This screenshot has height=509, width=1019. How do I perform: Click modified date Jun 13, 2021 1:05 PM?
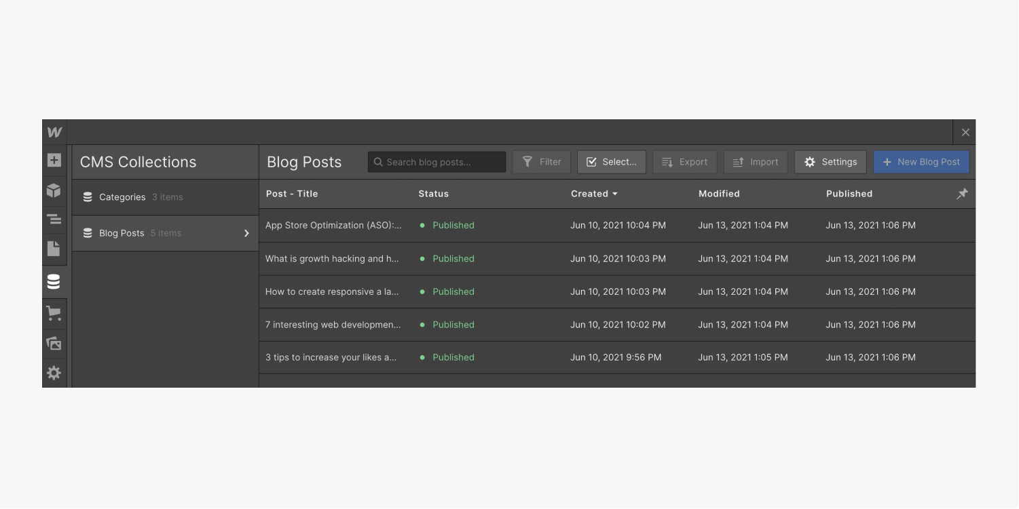pos(743,357)
